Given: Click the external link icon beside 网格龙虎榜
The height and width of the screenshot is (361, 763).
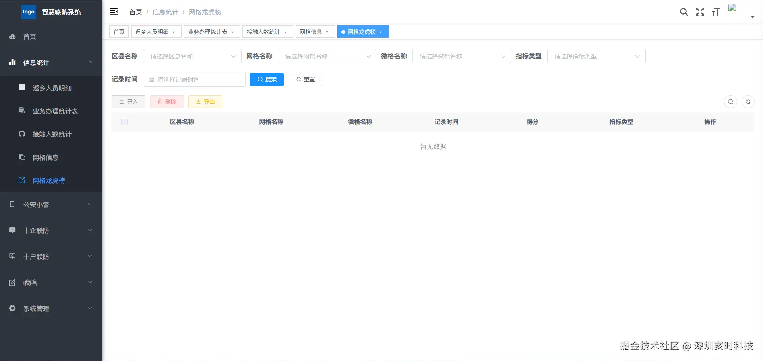Looking at the screenshot, I should (22, 180).
